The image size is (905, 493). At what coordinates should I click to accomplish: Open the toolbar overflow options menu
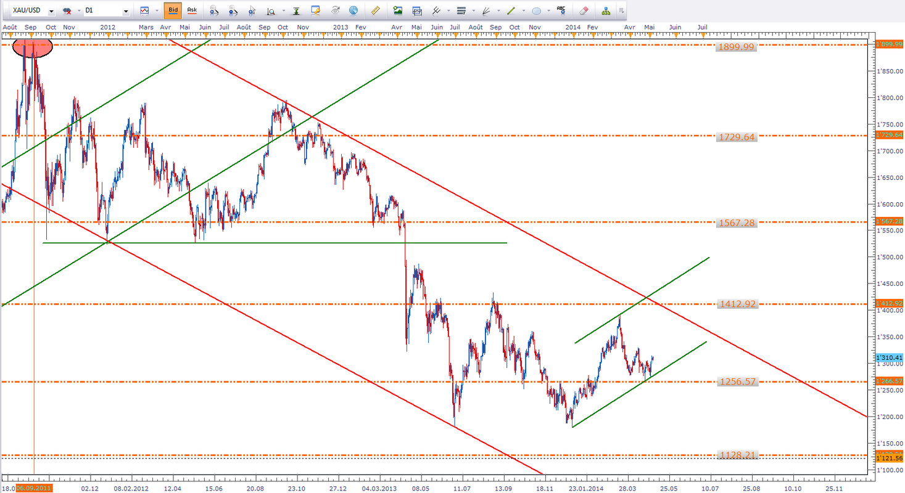[x=621, y=11]
